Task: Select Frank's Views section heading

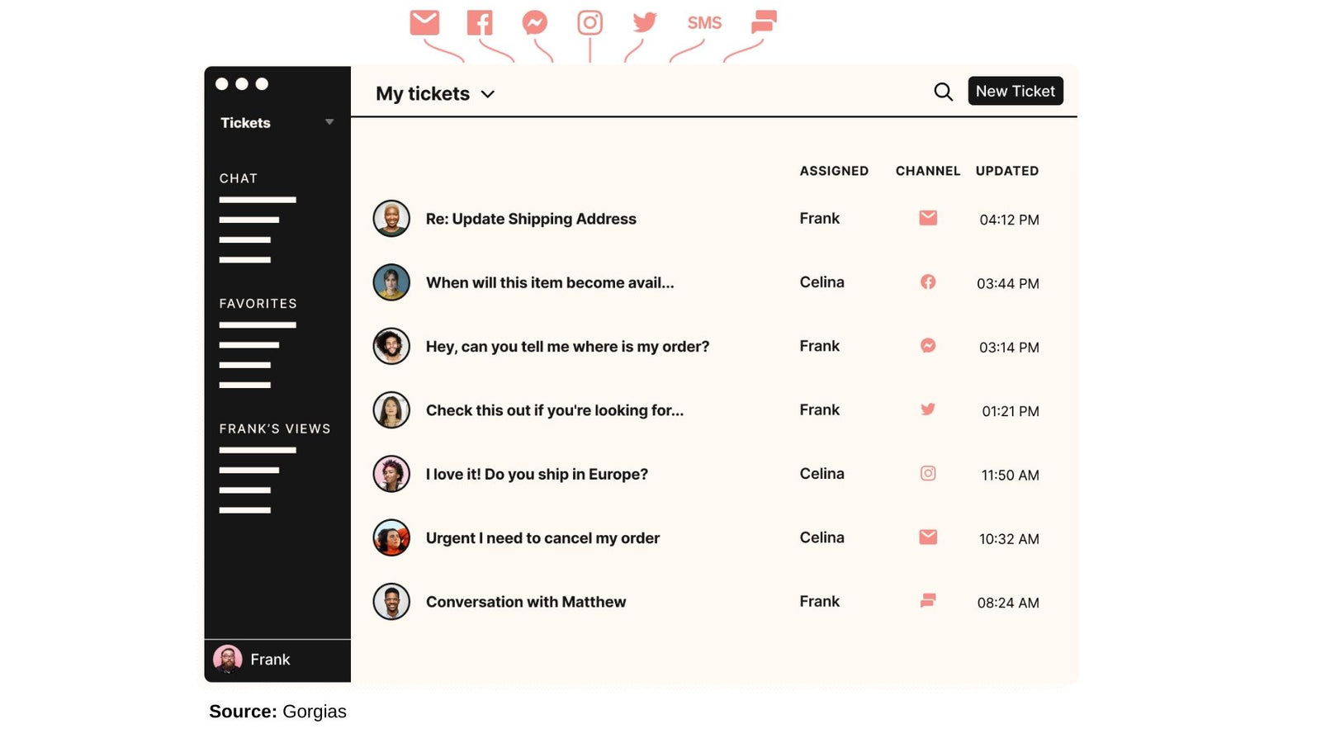Action: [275, 428]
